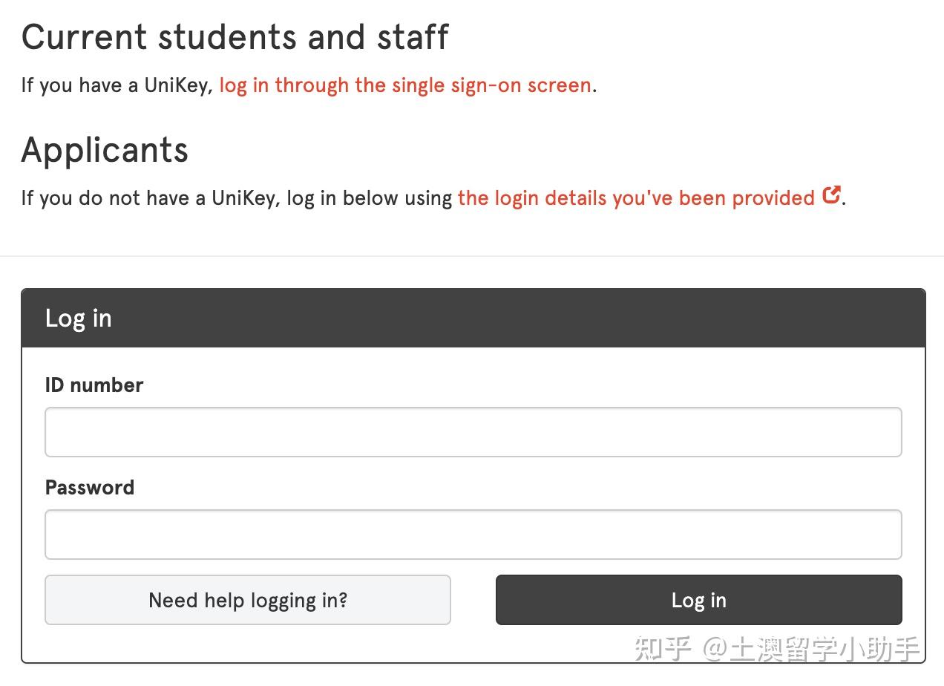The width and height of the screenshot is (944, 686).
Task: Click the Current students and staff heading
Action: pyautogui.click(x=235, y=36)
